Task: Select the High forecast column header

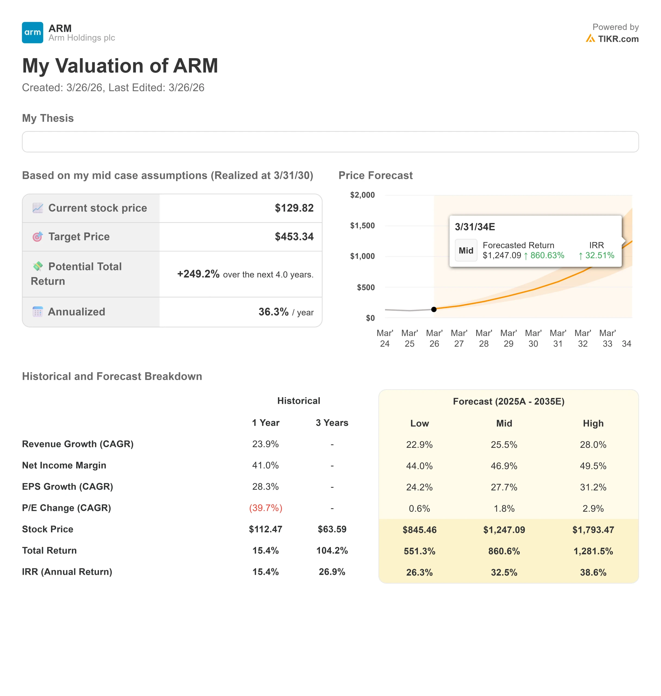Action: pyautogui.click(x=593, y=423)
